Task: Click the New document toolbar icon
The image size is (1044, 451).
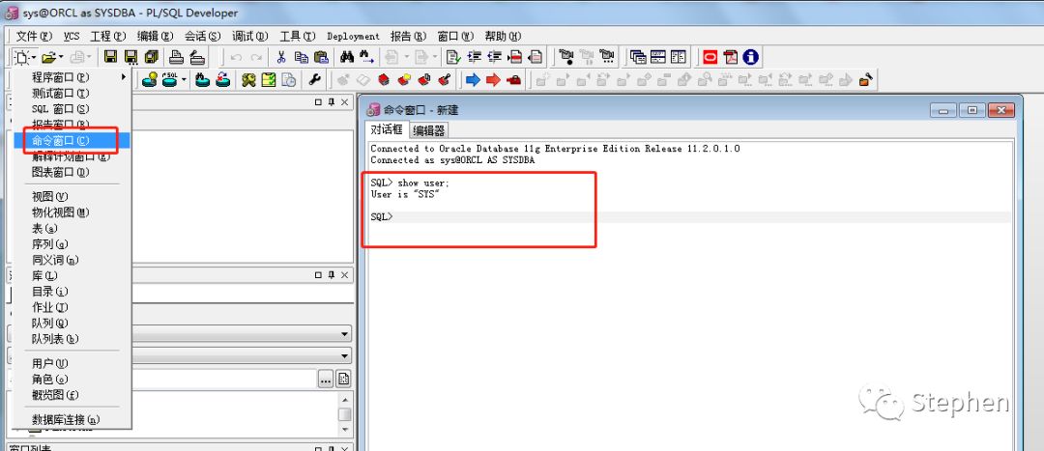Action: [x=21, y=57]
